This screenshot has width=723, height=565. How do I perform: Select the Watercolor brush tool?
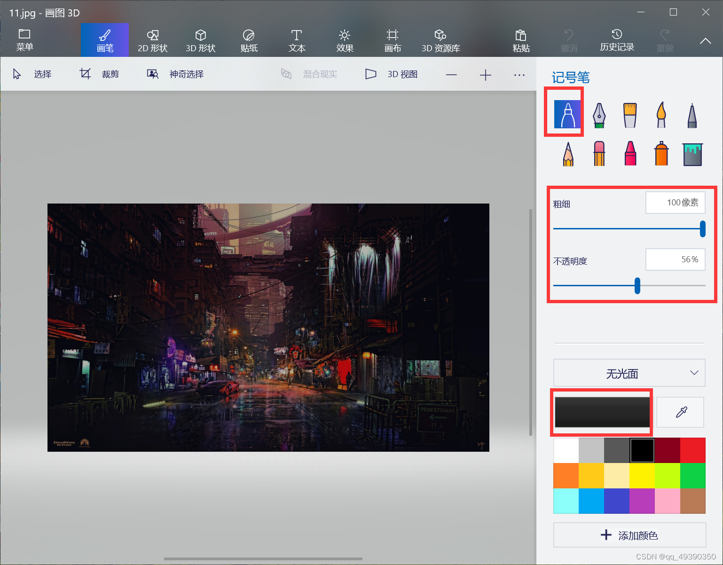[x=661, y=115]
